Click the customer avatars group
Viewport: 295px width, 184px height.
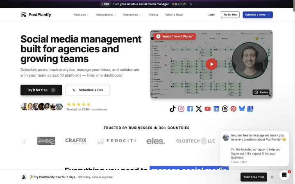pyautogui.click(x=41, y=107)
